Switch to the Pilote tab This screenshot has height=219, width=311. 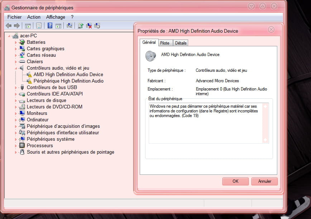(165, 43)
